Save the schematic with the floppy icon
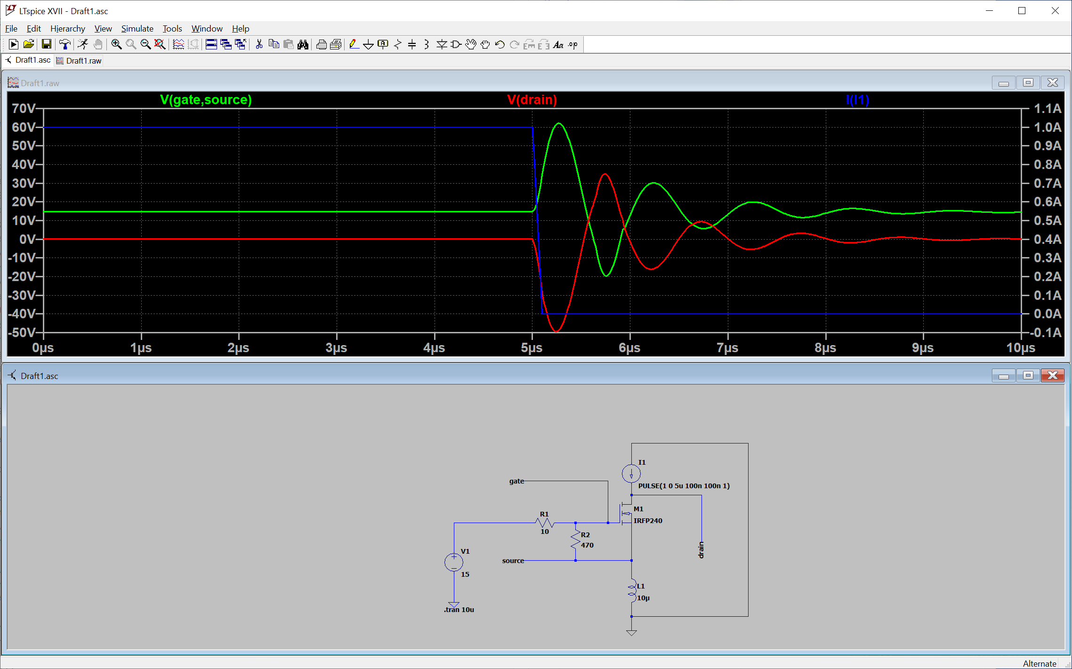 point(46,45)
